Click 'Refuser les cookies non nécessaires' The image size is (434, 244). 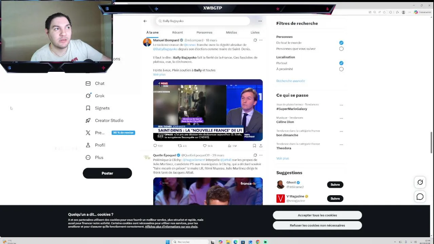click(x=317, y=225)
